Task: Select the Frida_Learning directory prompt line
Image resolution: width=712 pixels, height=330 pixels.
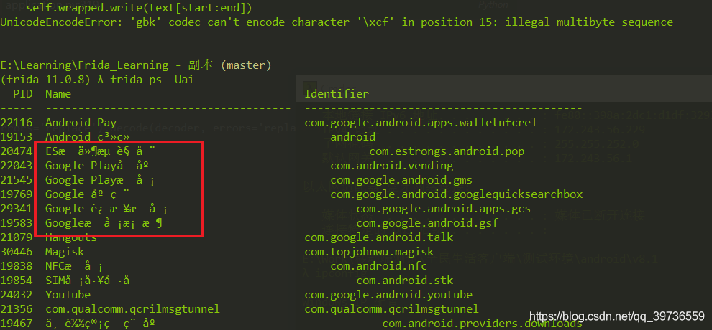Action: [x=136, y=65]
